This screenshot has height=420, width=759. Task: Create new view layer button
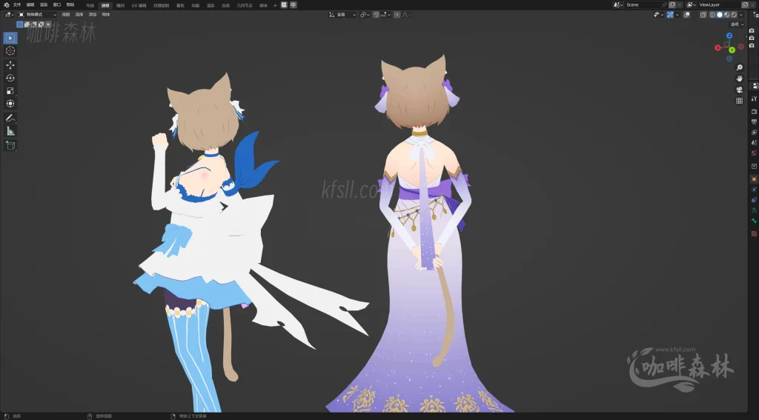[746, 5]
